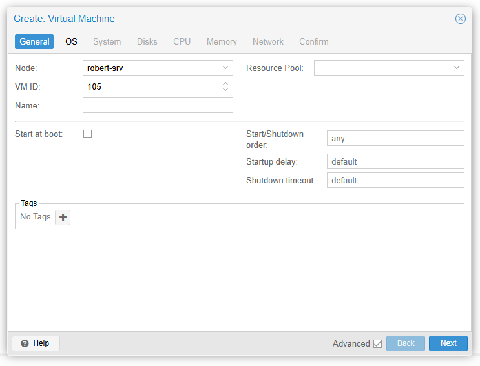Switch to the OS tab

coord(71,41)
